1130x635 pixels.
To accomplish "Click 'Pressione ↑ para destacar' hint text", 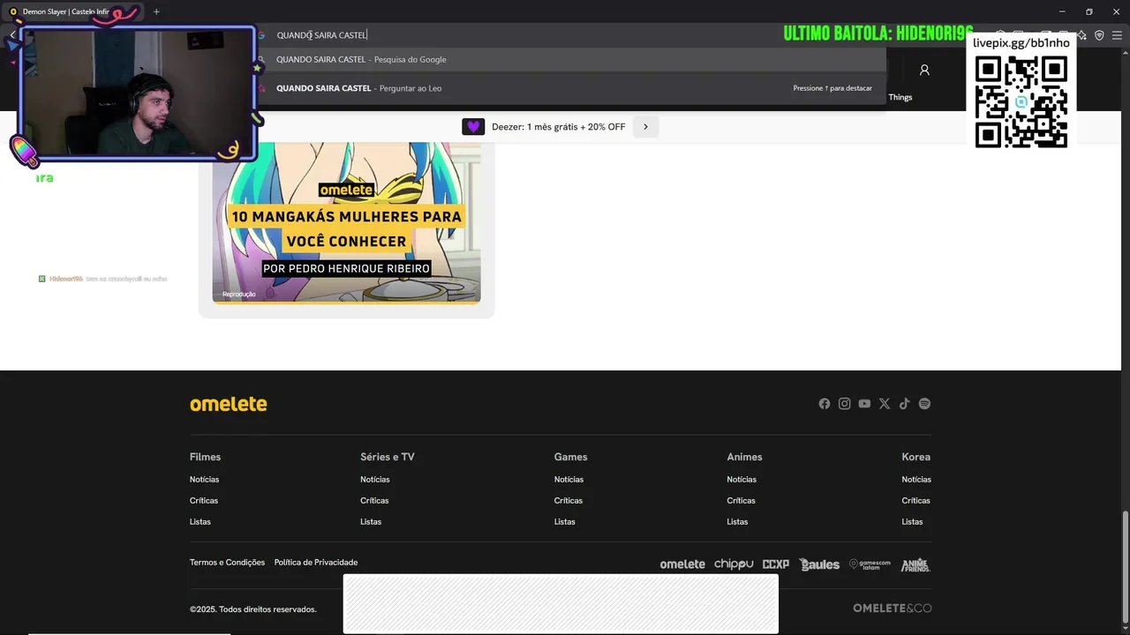I will (832, 88).
